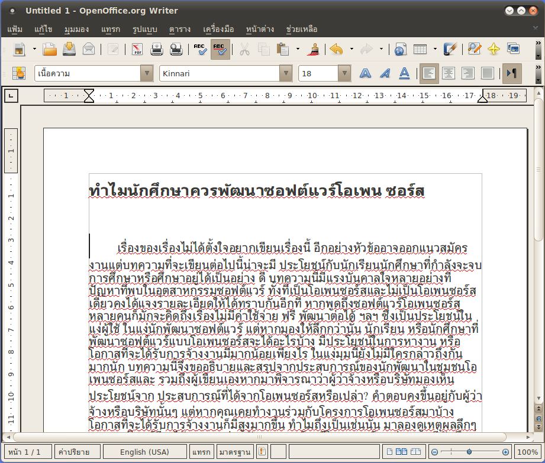The height and width of the screenshot is (463, 545).
Task: Open Page Preview from the toolbar
Action: (x=176, y=49)
